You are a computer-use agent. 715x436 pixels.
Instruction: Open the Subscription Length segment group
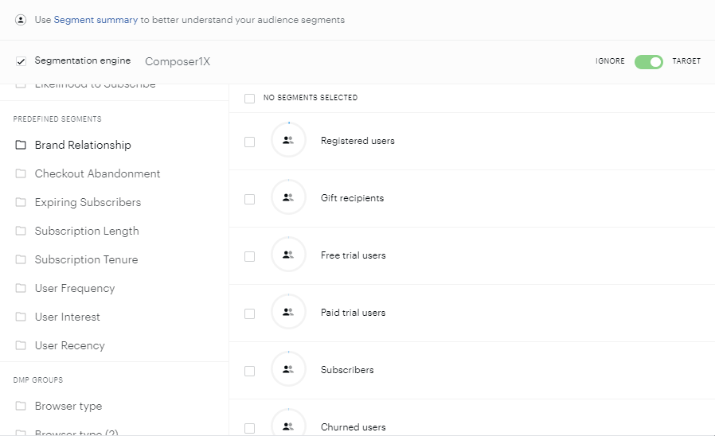[87, 231]
